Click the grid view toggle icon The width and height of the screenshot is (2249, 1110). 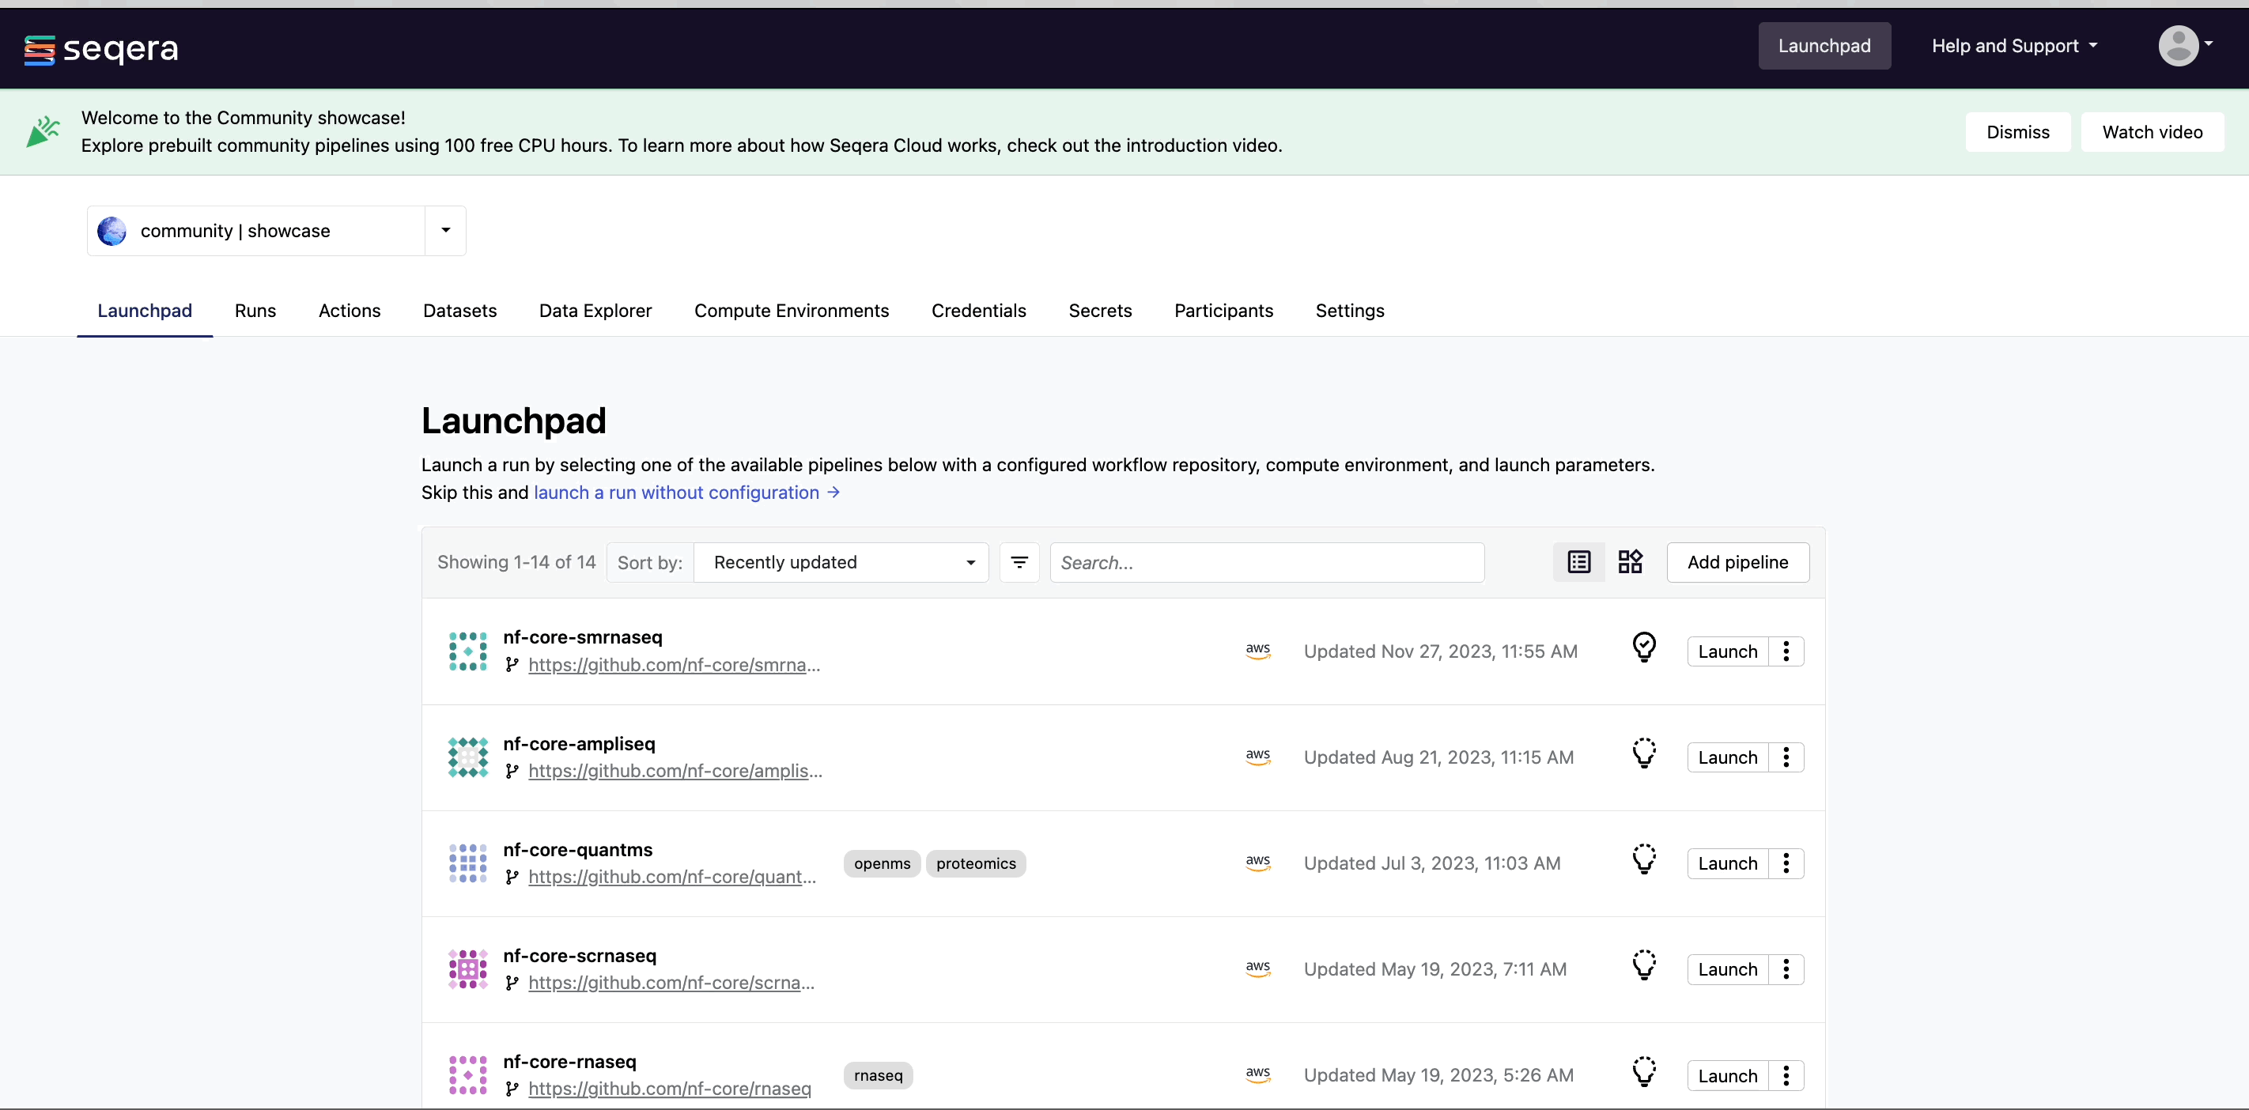coord(1629,562)
